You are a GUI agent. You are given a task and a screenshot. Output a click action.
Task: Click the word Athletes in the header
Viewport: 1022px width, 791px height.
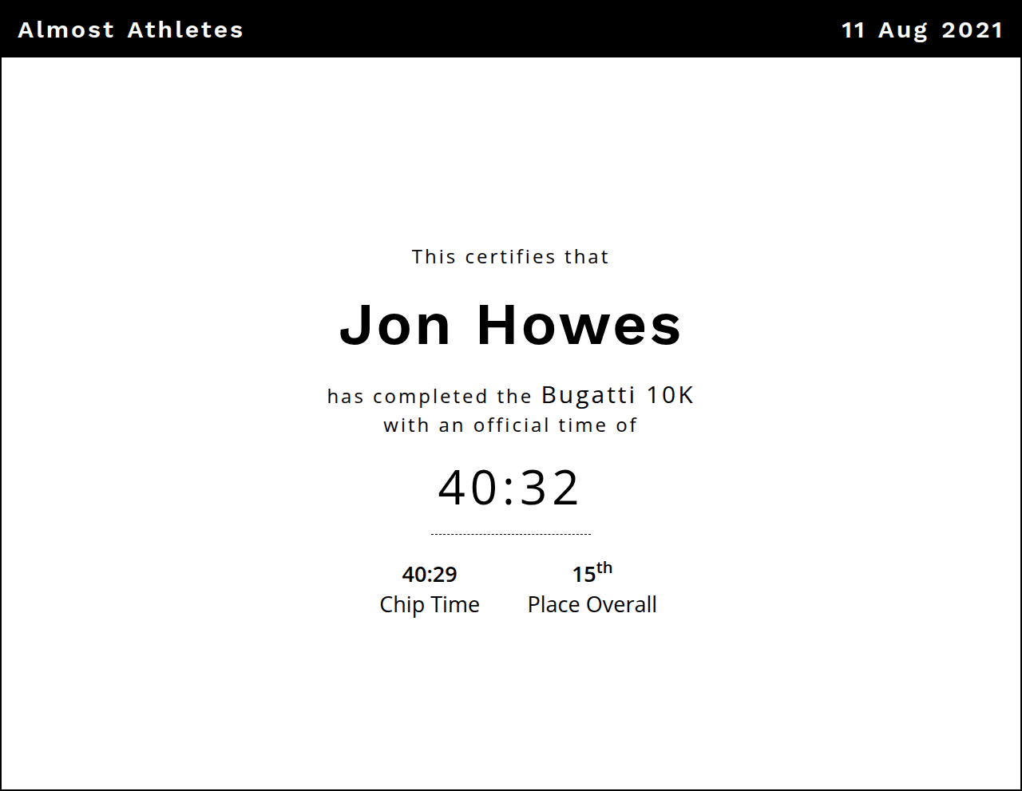pyautogui.click(x=185, y=30)
